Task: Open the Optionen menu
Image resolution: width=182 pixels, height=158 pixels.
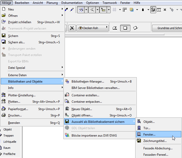Action: pyautogui.click(x=93, y=3)
